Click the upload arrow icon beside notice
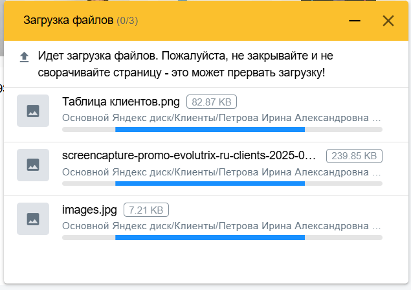 pyautogui.click(x=25, y=57)
